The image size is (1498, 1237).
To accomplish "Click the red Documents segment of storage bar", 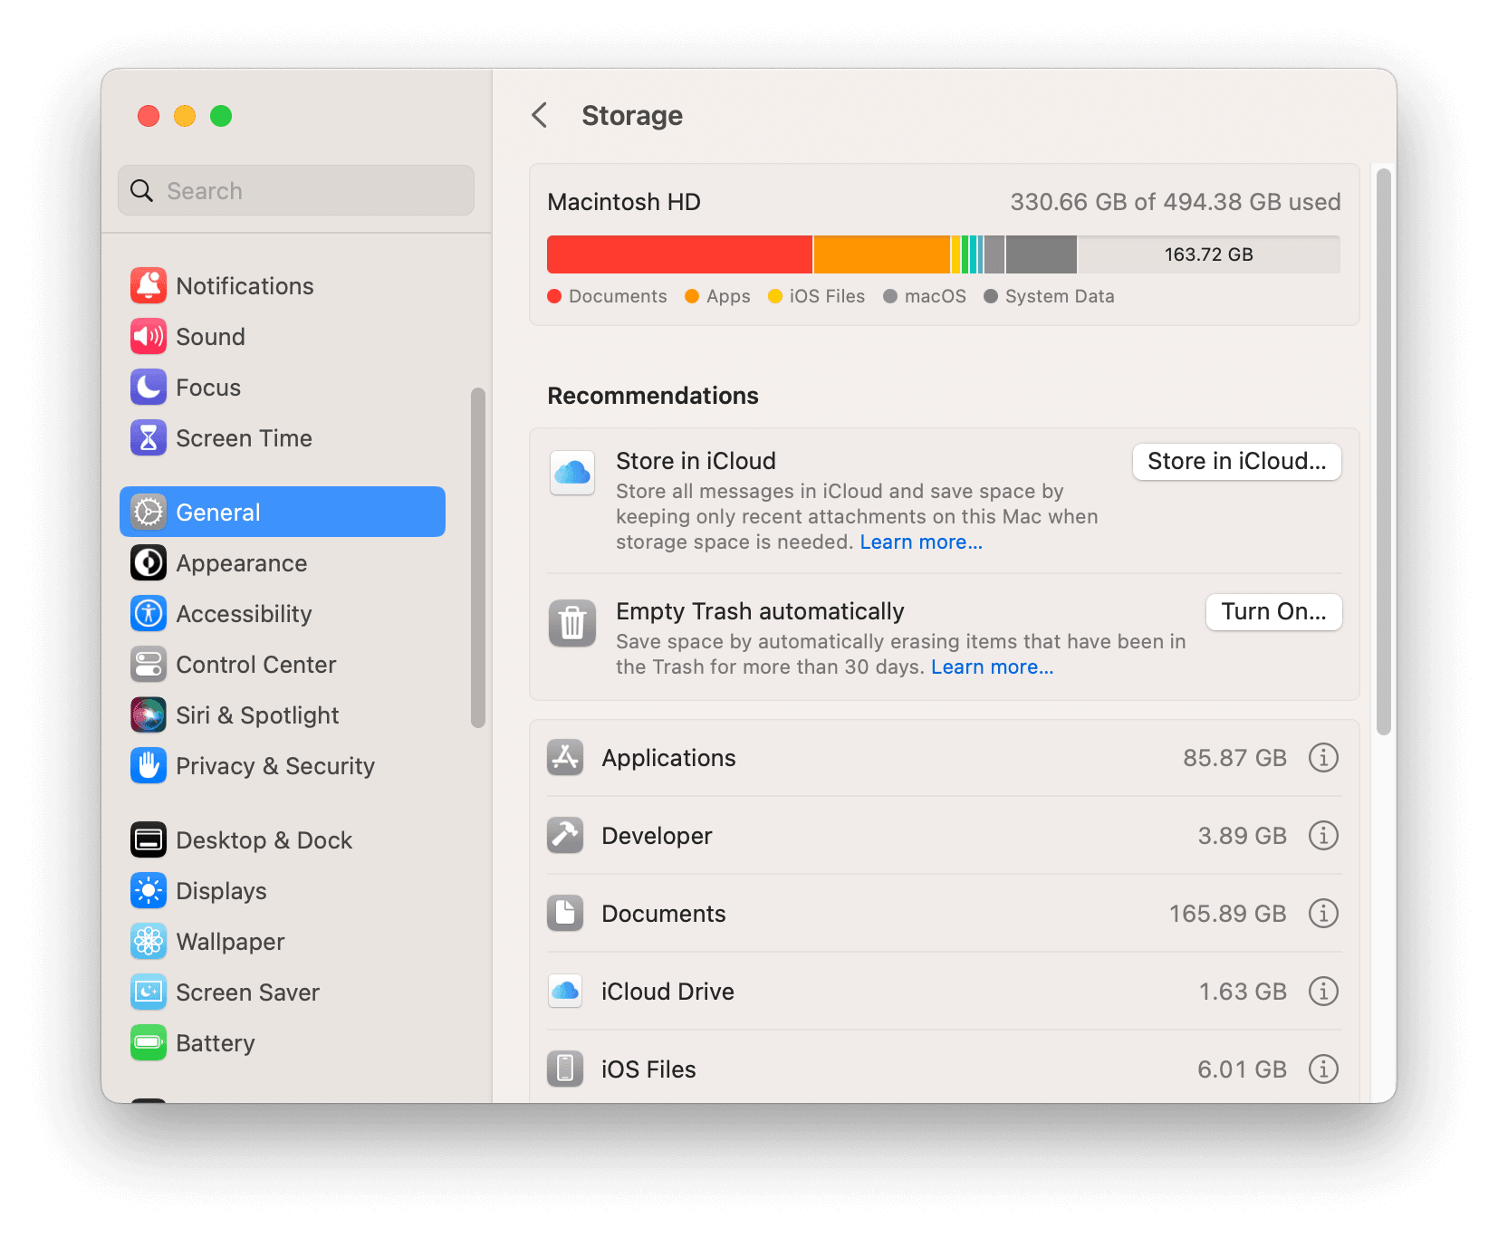I will click(679, 254).
